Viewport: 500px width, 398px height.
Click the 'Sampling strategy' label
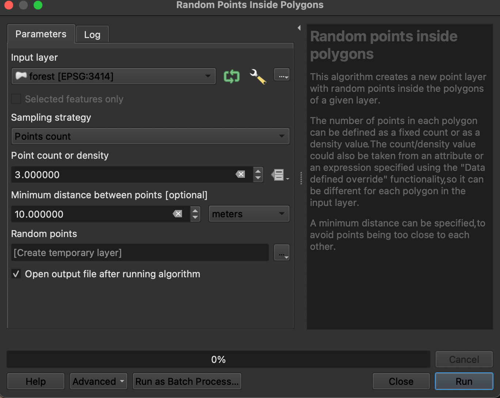click(x=51, y=117)
